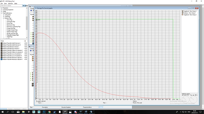Open File Explorer from the taskbar
Viewport: 204px width, 114px height.
tap(23, 112)
